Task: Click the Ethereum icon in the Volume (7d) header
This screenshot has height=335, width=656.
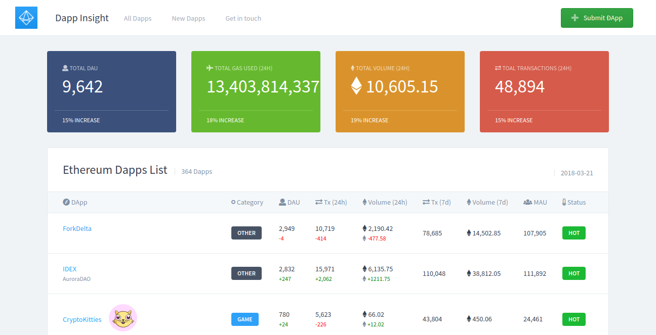Action: point(469,202)
